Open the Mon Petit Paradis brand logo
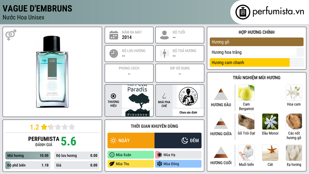This screenshot has height=174, width=309. pyautogui.click(x=138, y=101)
